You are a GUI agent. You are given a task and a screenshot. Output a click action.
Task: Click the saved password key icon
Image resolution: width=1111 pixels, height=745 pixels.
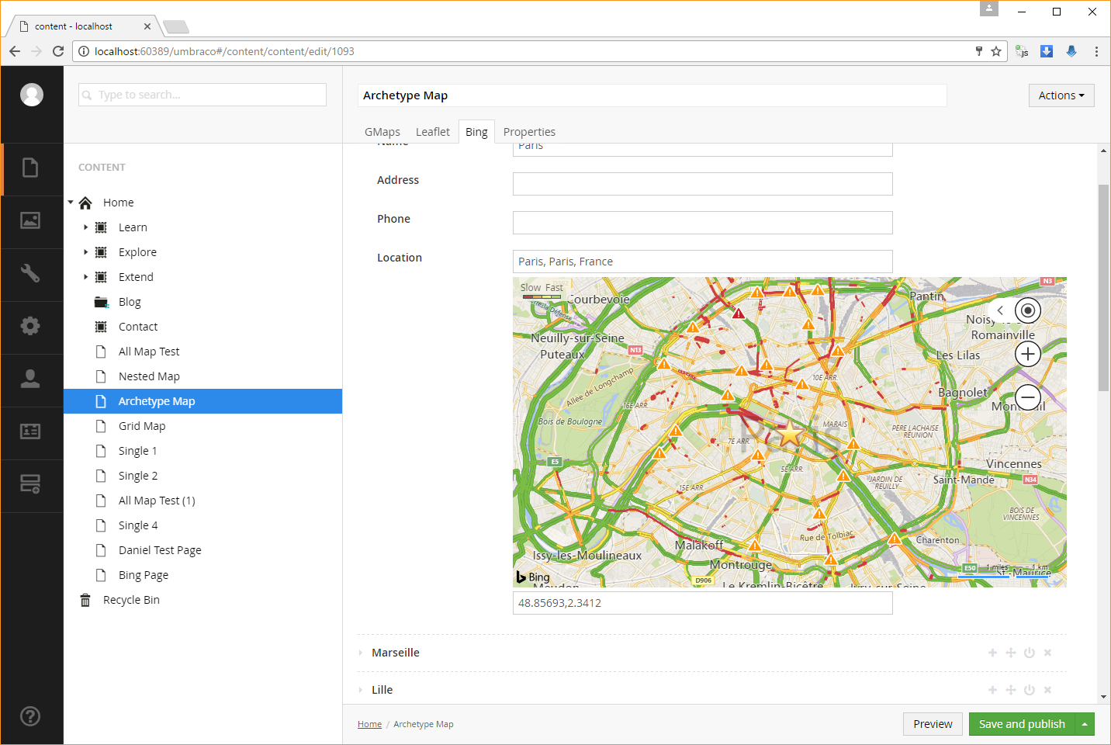pos(979,51)
